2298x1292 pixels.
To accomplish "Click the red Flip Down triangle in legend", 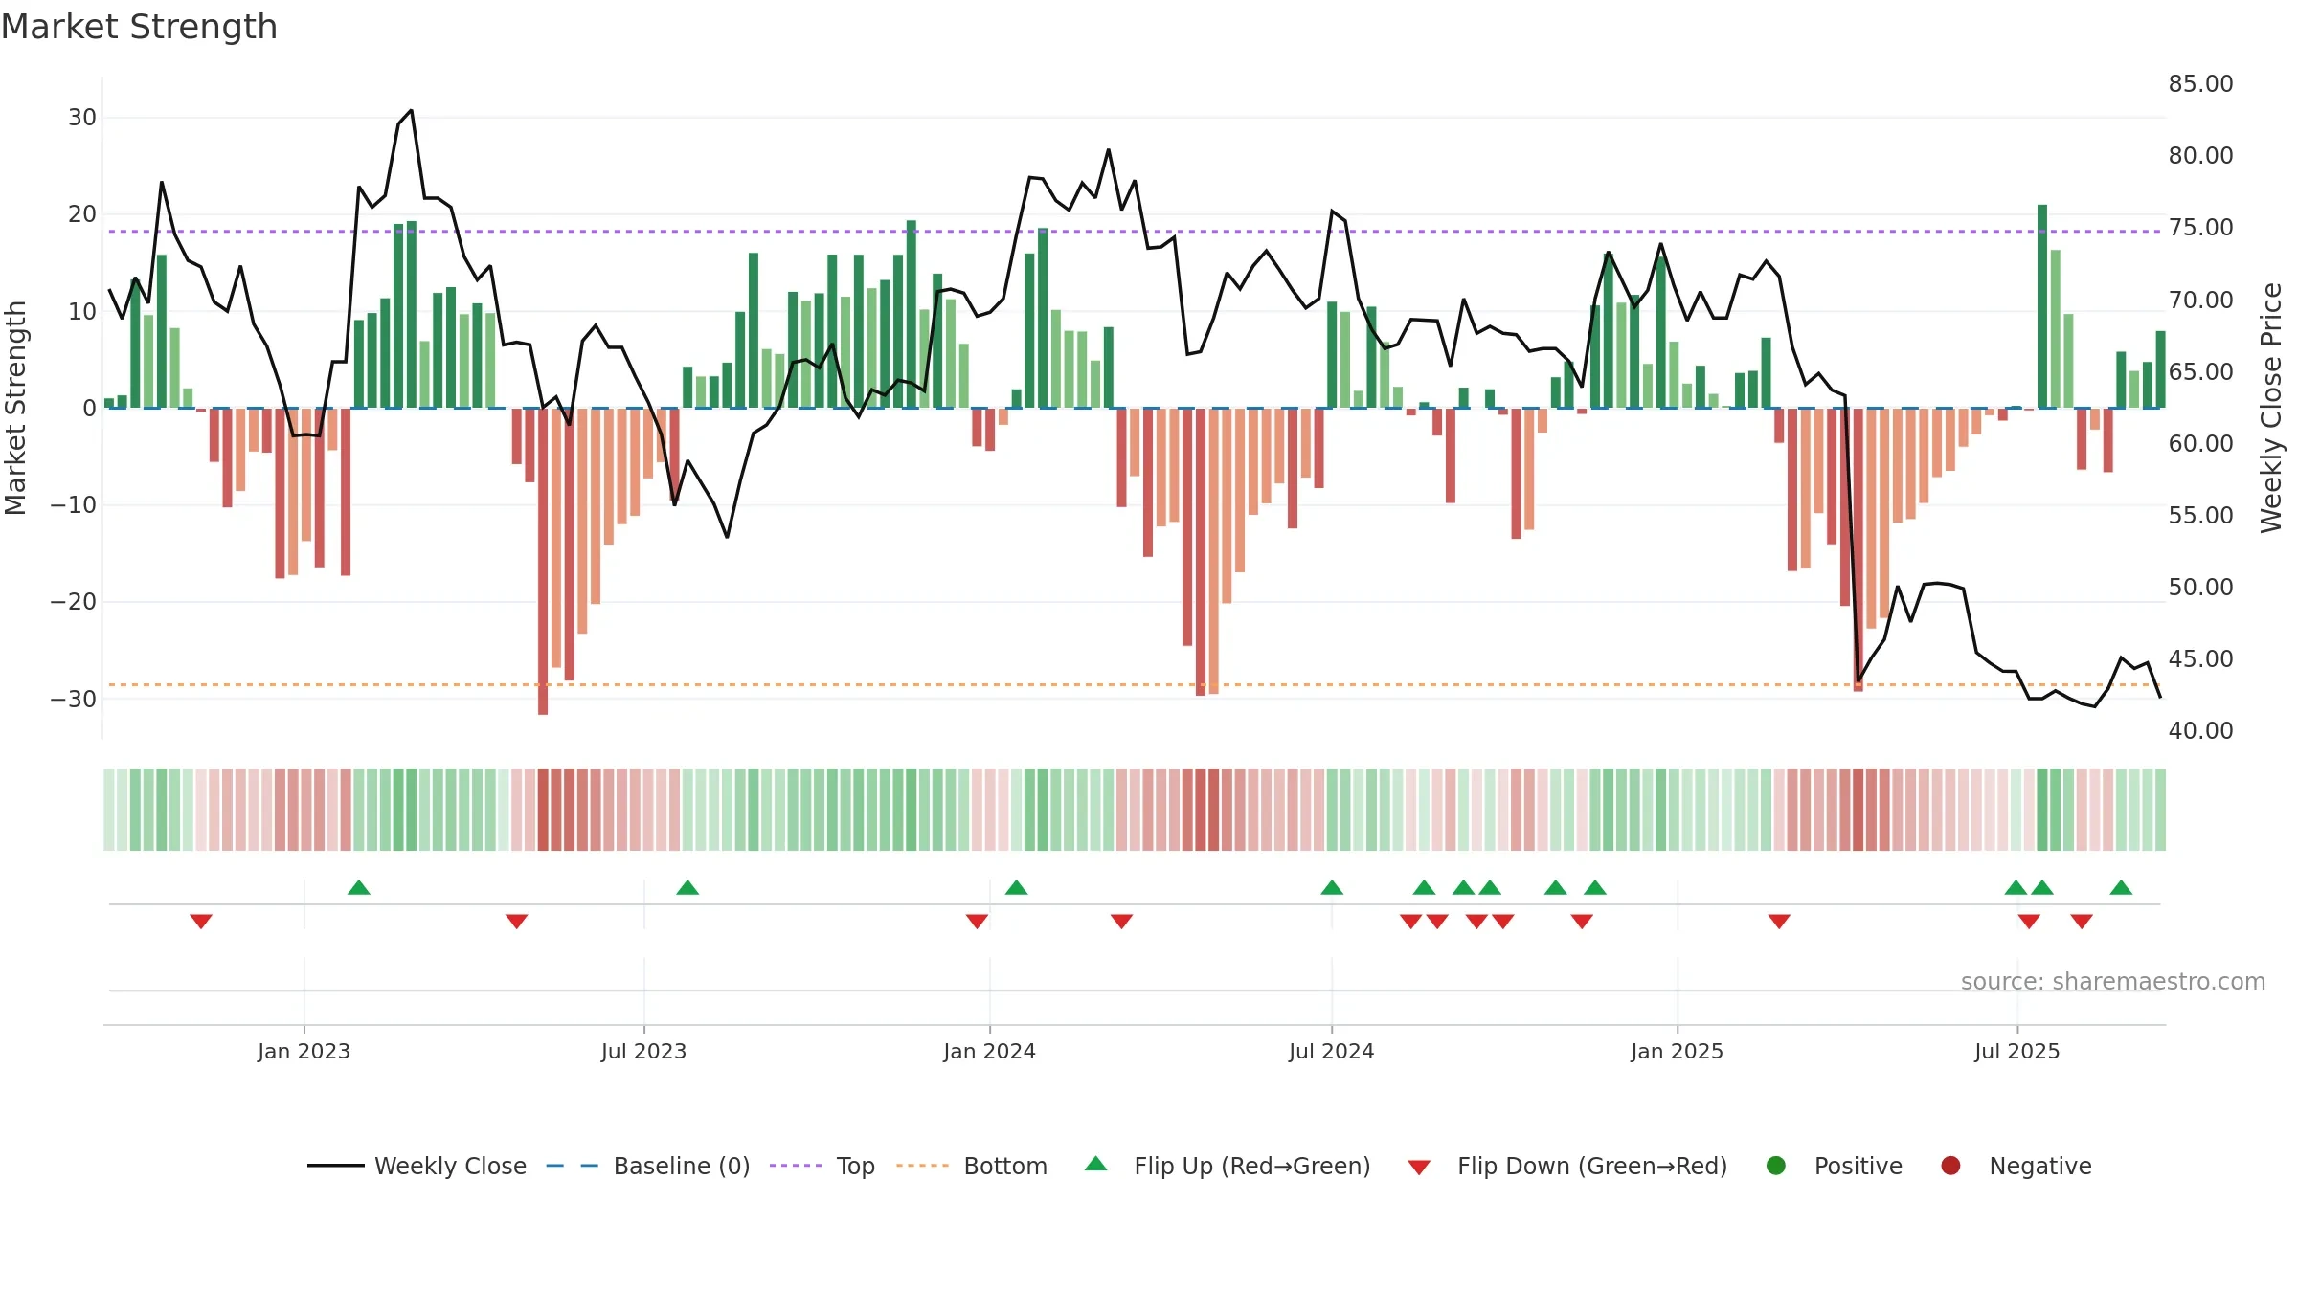I will pos(1419,1168).
